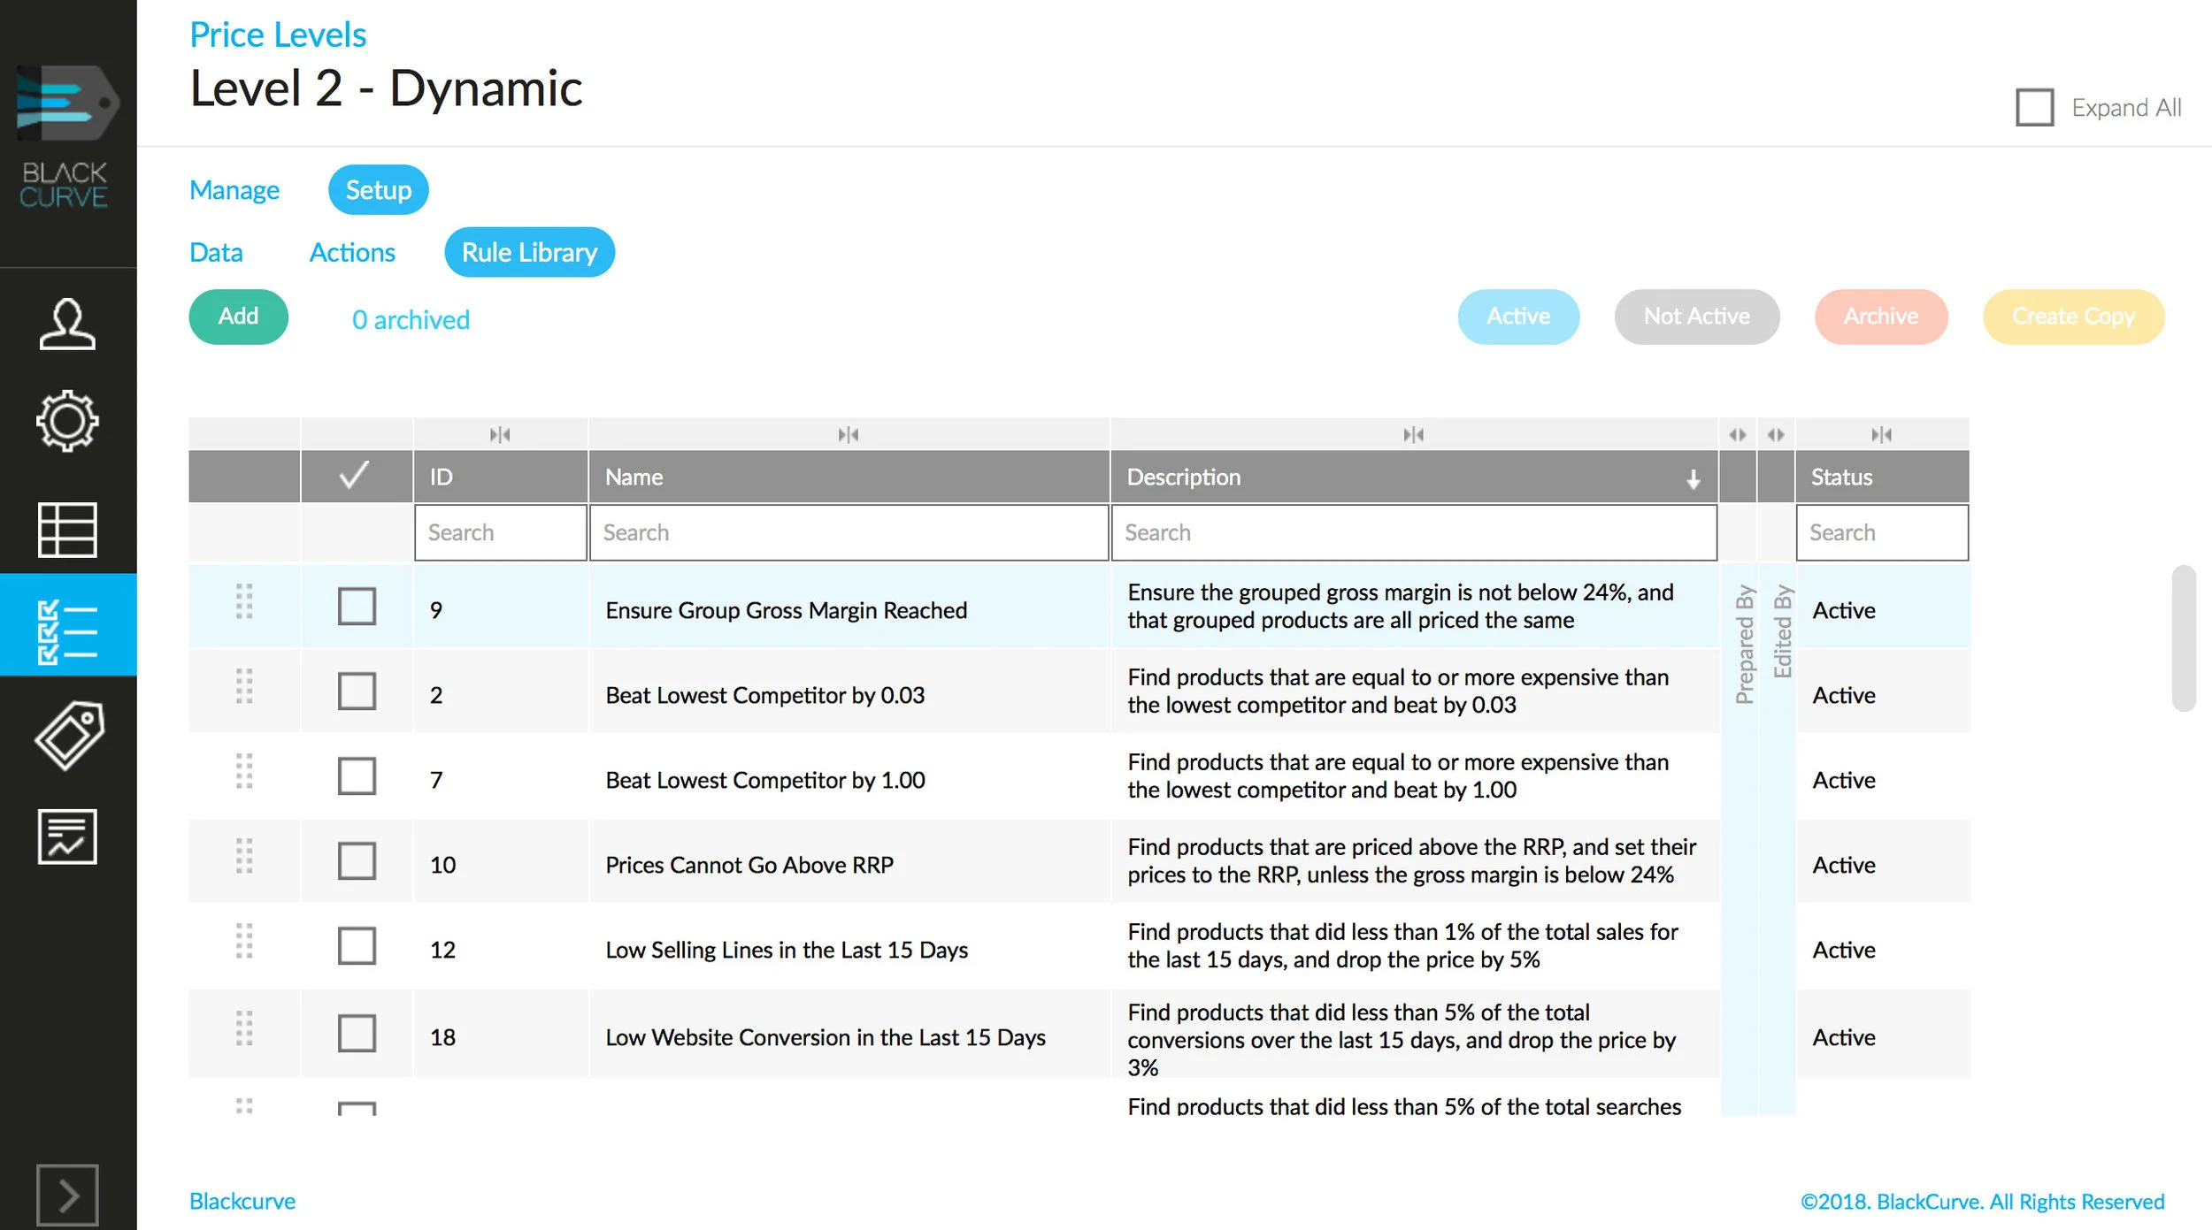Click drag handle for rule ID 9
Image resolution: width=2212 pixels, height=1230 pixels.
[x=244, y=601]
